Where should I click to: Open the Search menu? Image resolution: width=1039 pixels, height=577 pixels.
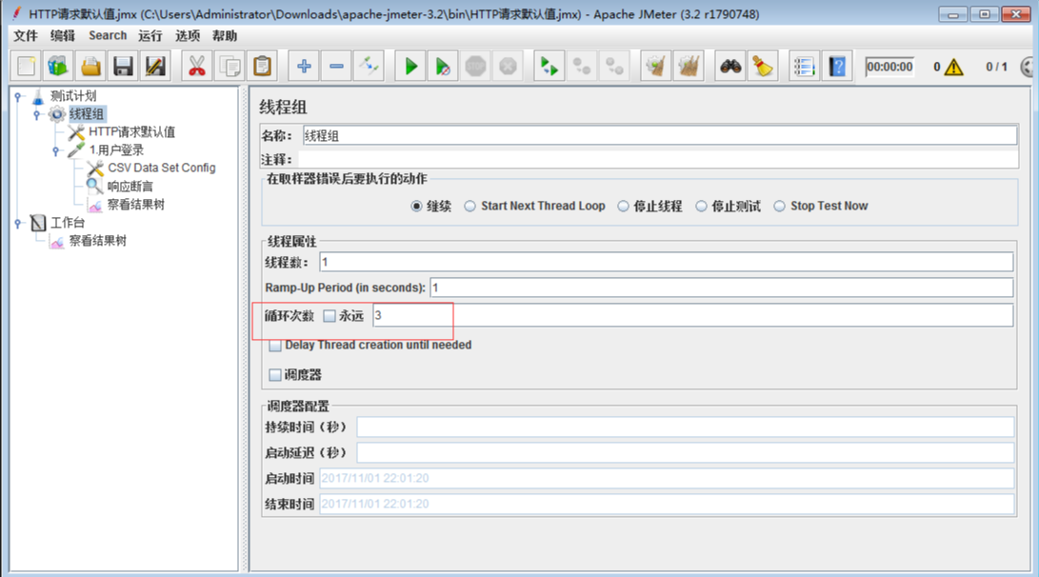107,35
